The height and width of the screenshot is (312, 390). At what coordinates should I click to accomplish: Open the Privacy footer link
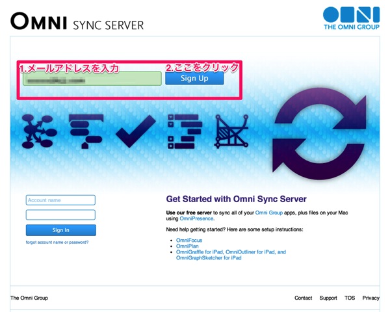(x=370, y=298)
